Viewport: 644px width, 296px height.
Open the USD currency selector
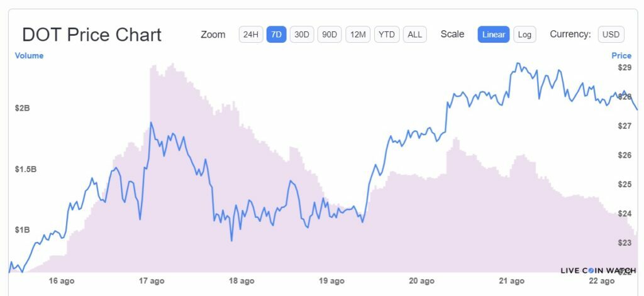coord(611,35)
